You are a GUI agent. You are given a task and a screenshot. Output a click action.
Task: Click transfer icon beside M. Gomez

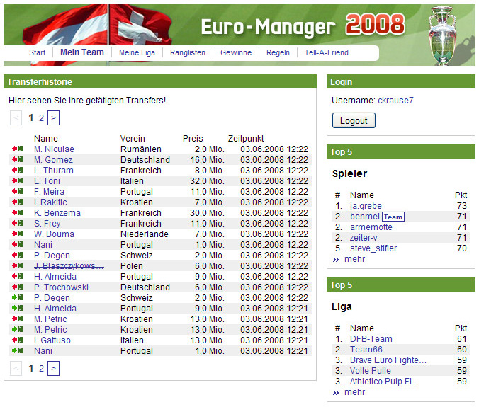18,159
